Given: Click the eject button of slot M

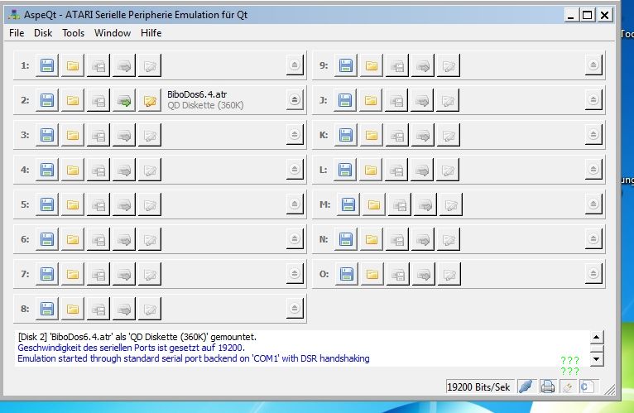Looking at the screenshot, I should [593, 204].
